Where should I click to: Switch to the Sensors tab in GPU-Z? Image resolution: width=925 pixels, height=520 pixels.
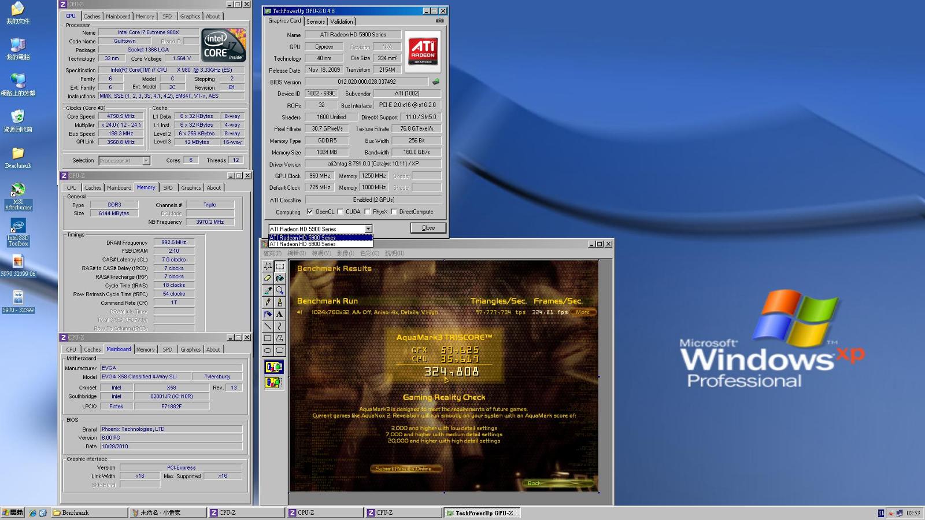coord(316,21)
